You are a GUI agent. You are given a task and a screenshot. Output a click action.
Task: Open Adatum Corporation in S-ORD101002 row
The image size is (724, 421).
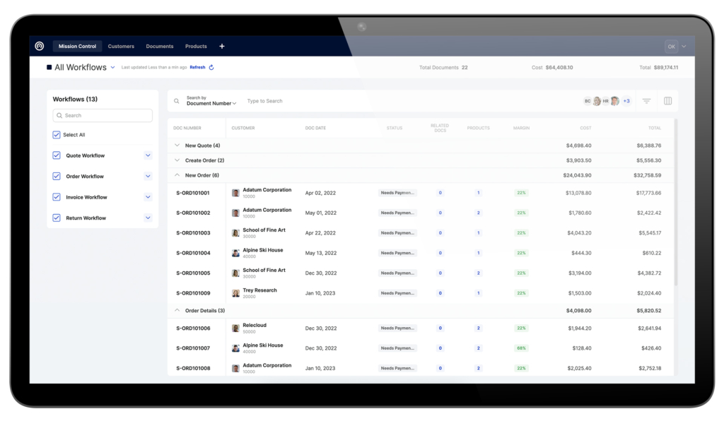click(267, 210)
